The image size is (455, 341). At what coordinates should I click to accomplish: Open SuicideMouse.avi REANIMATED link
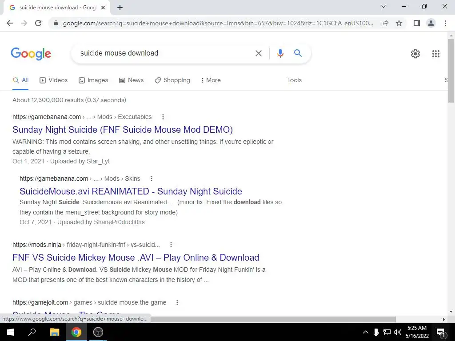(x=131, y=191)
